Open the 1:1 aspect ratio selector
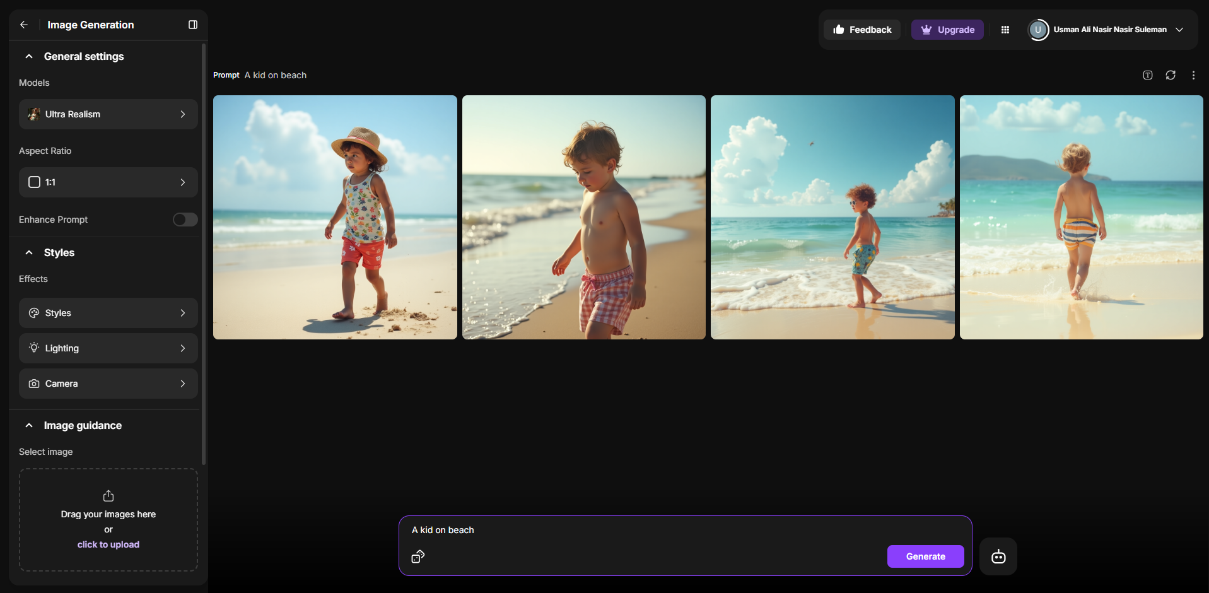This screenshot has height=593, width=1209. click(108, 182)
